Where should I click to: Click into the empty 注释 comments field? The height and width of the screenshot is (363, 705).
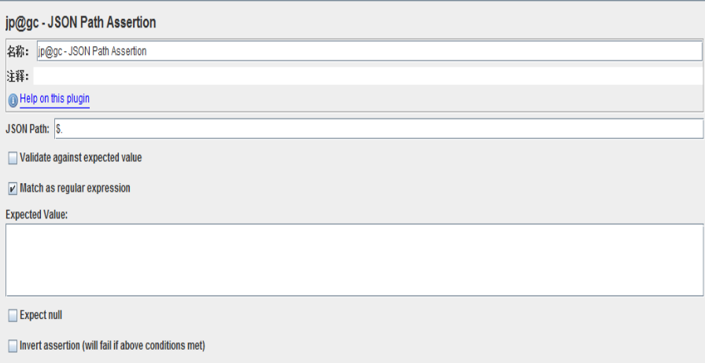pos(367,76)
